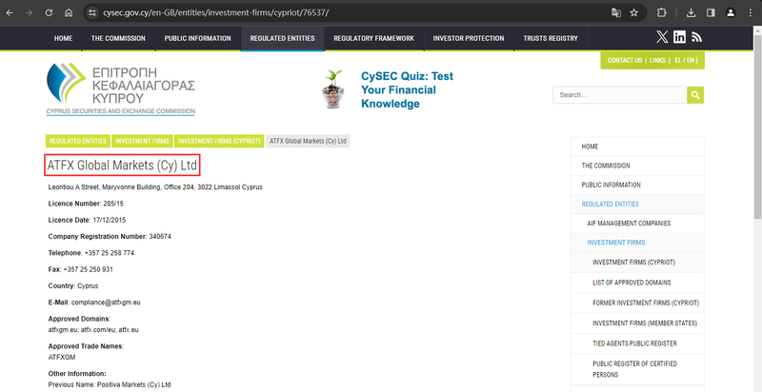Image resolution: width=762 pixels, height=392 pixels.
Task: Click the approved domains atfxgm.eu line
Action: (x=93, y=330)
